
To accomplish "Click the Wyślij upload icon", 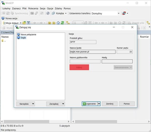I will tap(4, 28).
